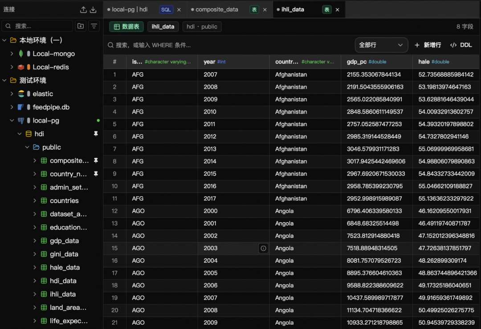The width and height of the screenshot is (481, 329).
Task: Expand the elastic connection
Action: click(12, 94)
